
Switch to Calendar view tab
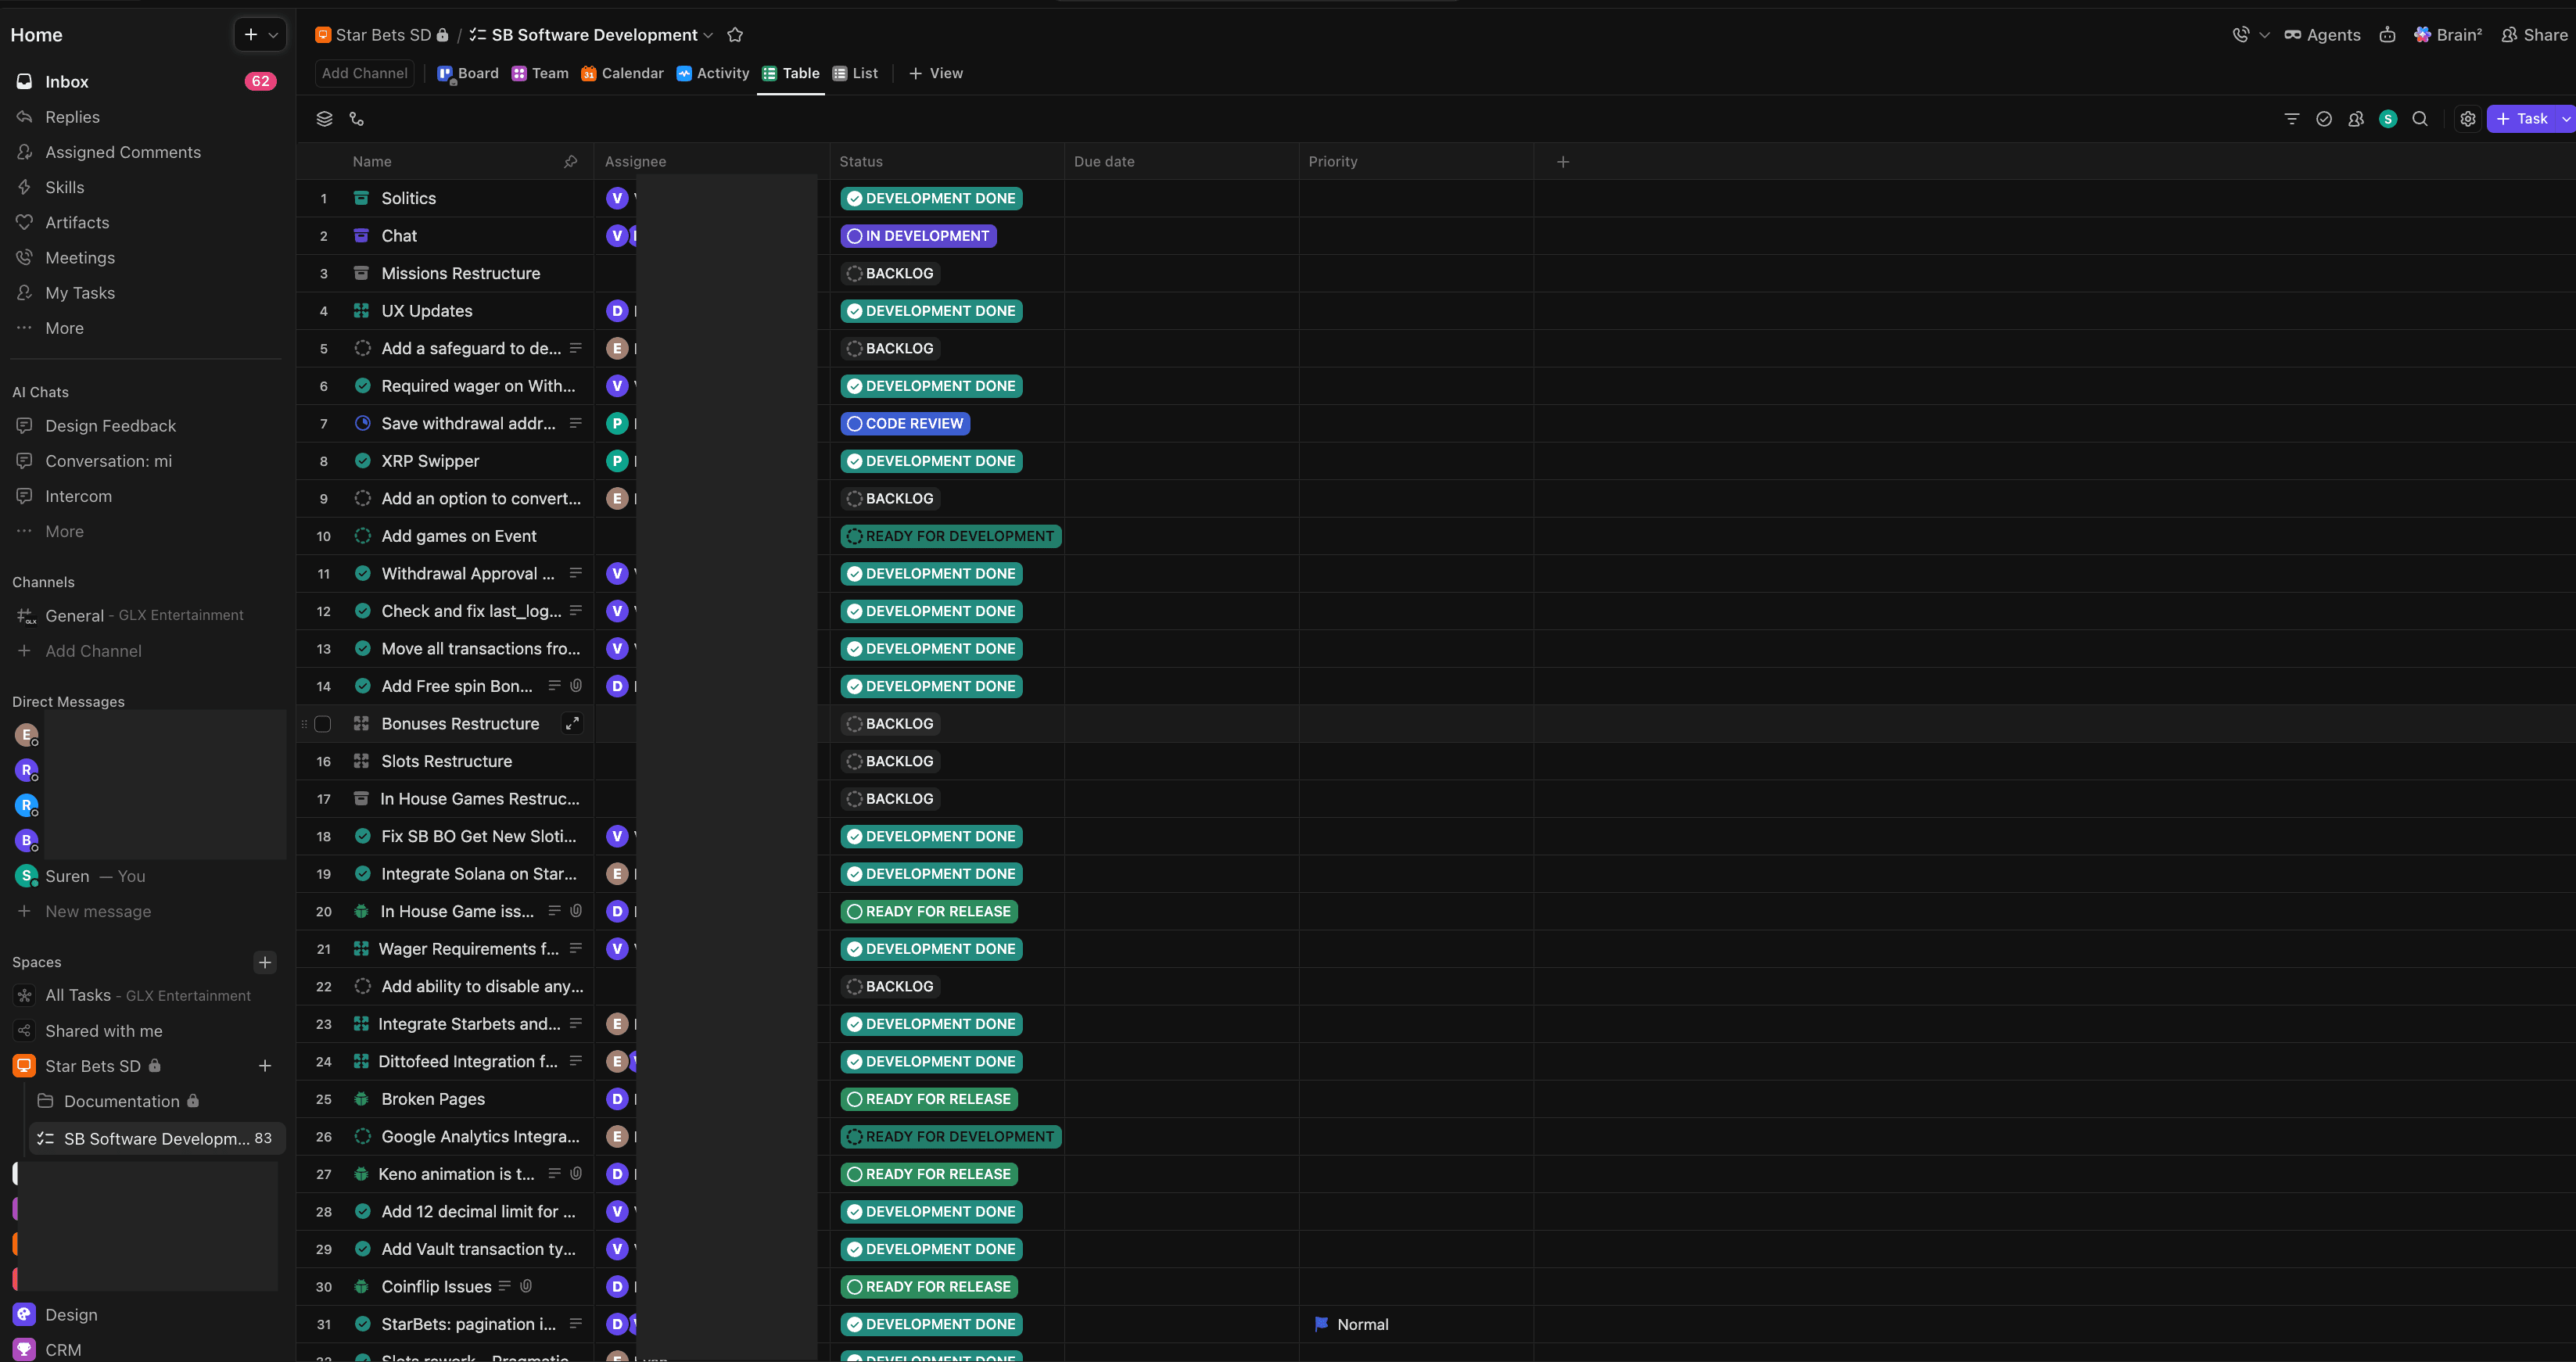[622, 73]
